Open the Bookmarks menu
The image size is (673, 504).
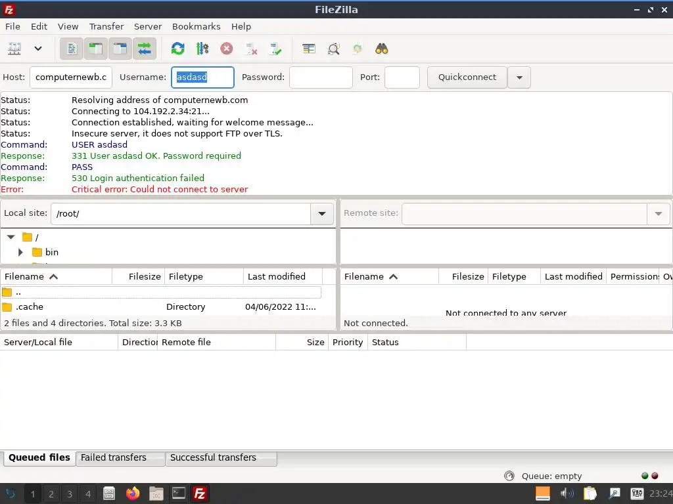coord(196,26)
